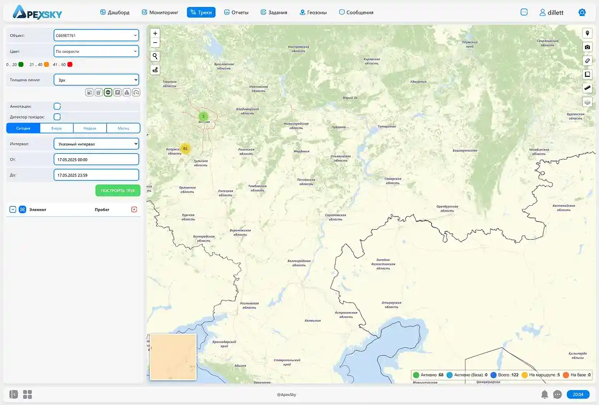Screen dimensions: 599x405
Task: Click the На маршруте :5 legend
Action: [x=541, y=375]
